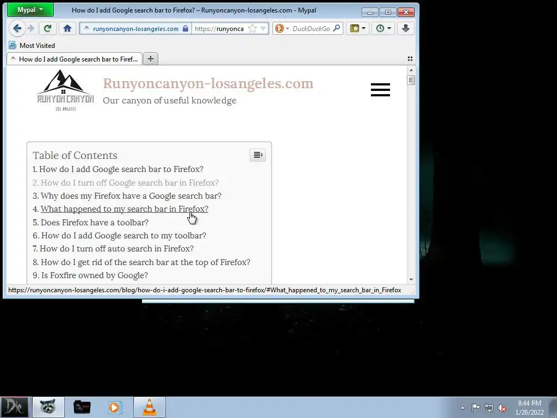Screen dimensions: 557x418
Task: Click the page scrollbar down arrow
Action: tap(411, 280)
